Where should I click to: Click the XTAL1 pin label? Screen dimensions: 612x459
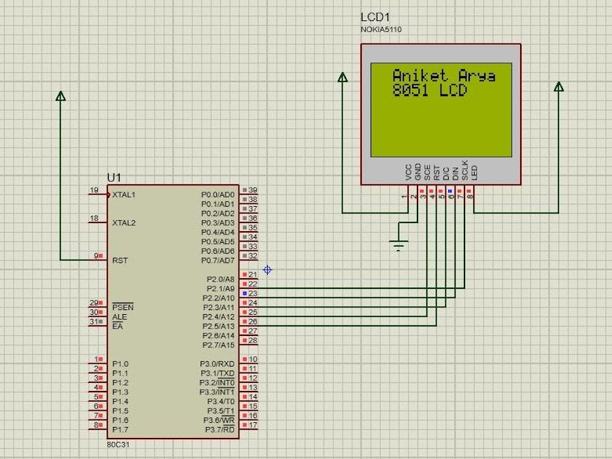coord(124,194)
